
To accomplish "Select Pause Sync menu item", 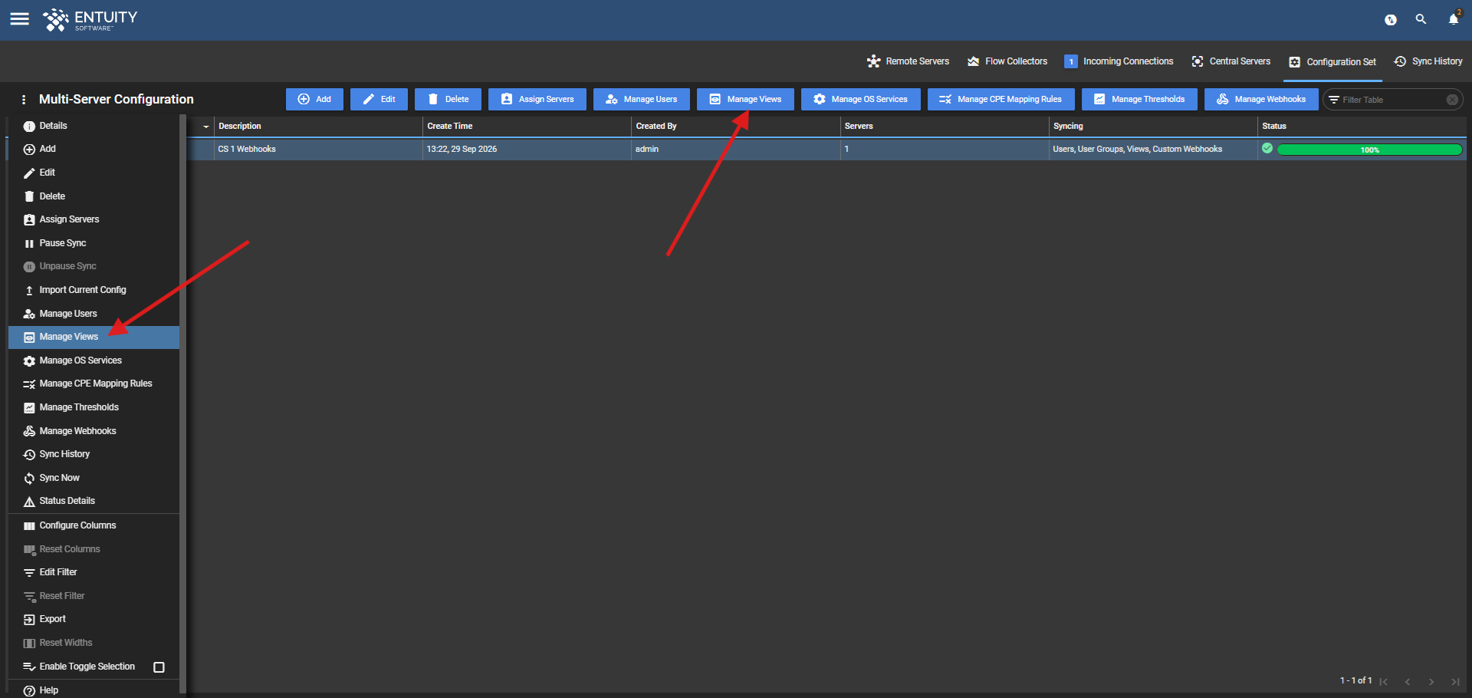I will (94, 243).
